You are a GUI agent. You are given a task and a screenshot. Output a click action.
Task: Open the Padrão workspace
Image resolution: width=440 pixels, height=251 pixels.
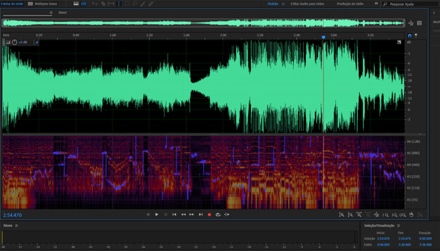coord(272,4)
